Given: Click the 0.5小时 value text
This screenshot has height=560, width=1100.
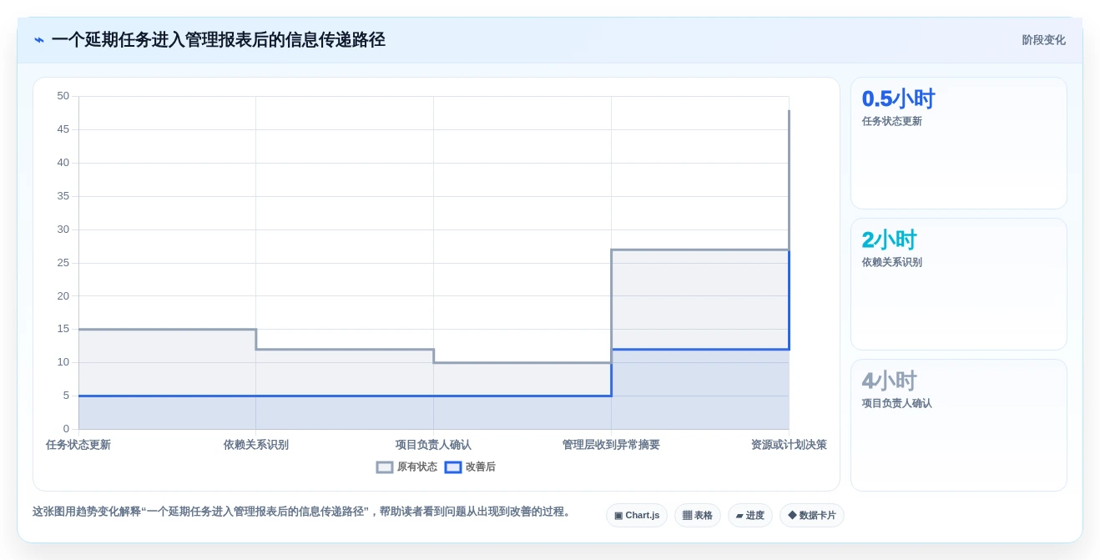Looking at the screenshot, I should click(x=898, y=98).
